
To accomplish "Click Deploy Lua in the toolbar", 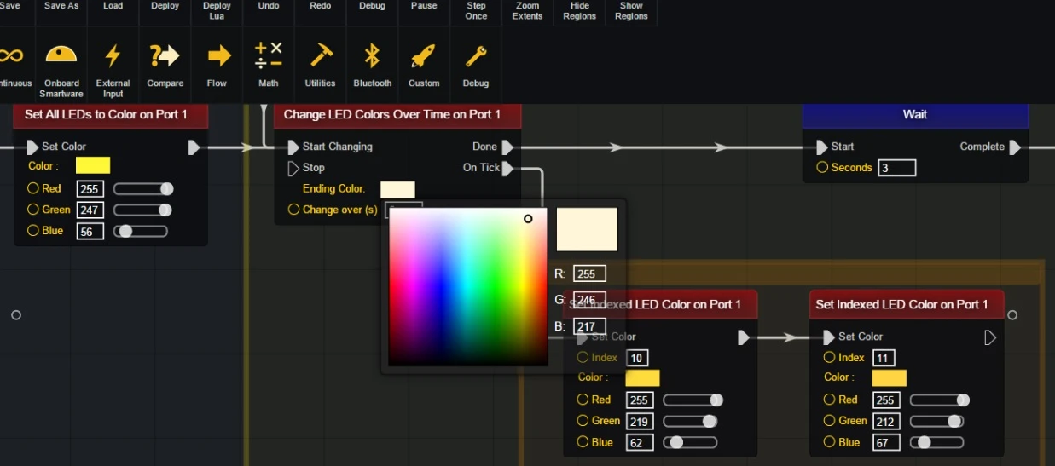I will pos(217,12).
